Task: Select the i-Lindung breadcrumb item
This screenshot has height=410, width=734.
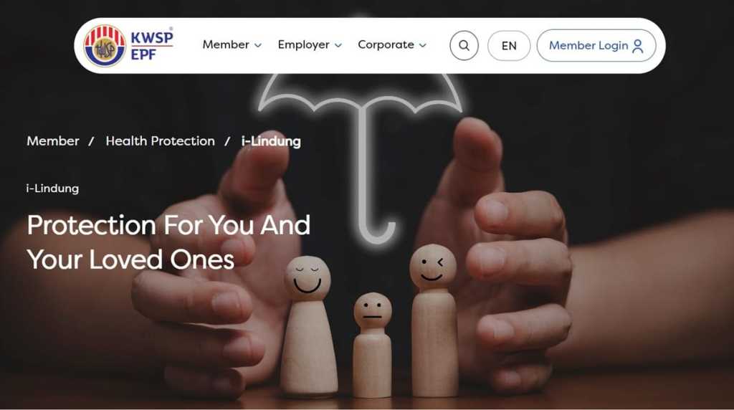Action: 271,141
